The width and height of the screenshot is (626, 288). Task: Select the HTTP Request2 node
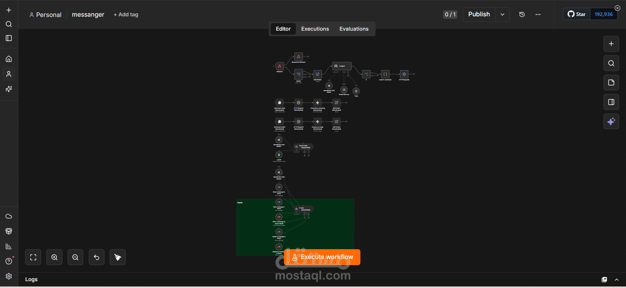pos(404,74)
